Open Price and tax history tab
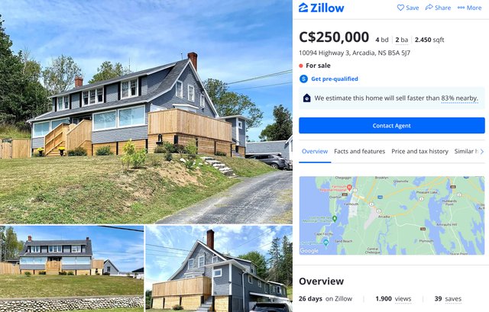Image resolution: width=489 pixels, height=312 pixels. point(419,151)
